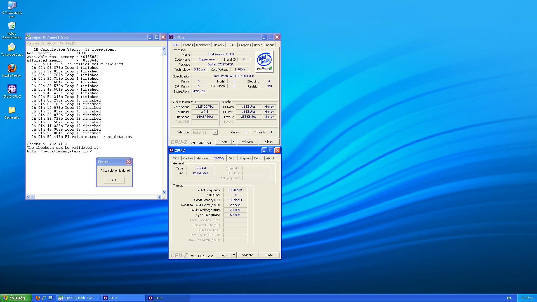
Task: Click Bus Speed value 149.87 MHz
Action: click(205, 117)
